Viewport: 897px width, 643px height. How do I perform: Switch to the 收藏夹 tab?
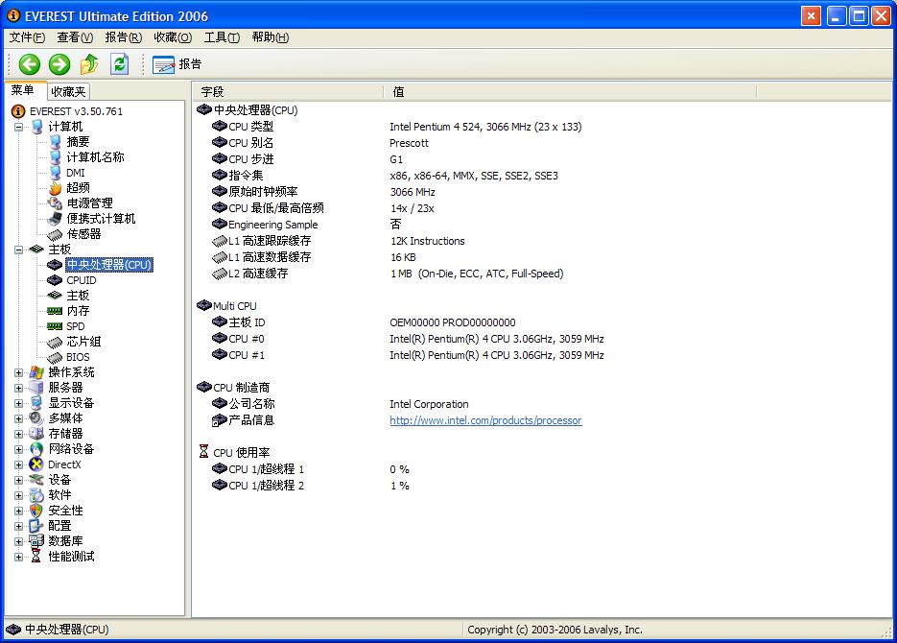[68, 91]
